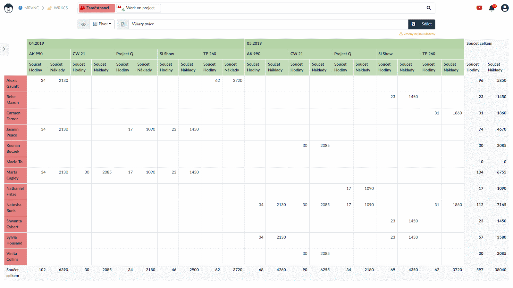This screenshot has height=288, width=513.
Task: Toggle the eye visibility button
Action: (x=83, y=24)
